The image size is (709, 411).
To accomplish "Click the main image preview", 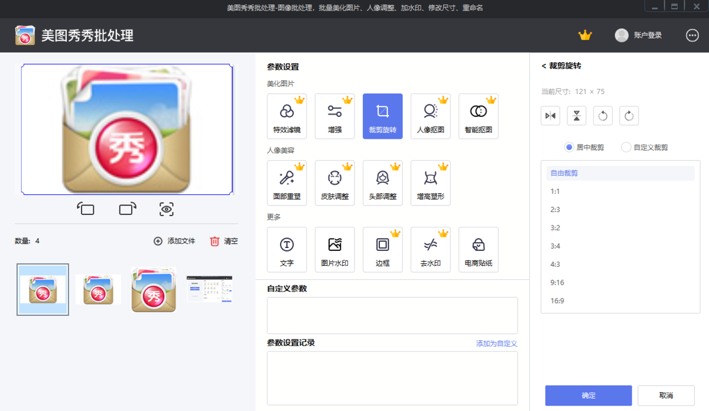I will click(127, 129).
